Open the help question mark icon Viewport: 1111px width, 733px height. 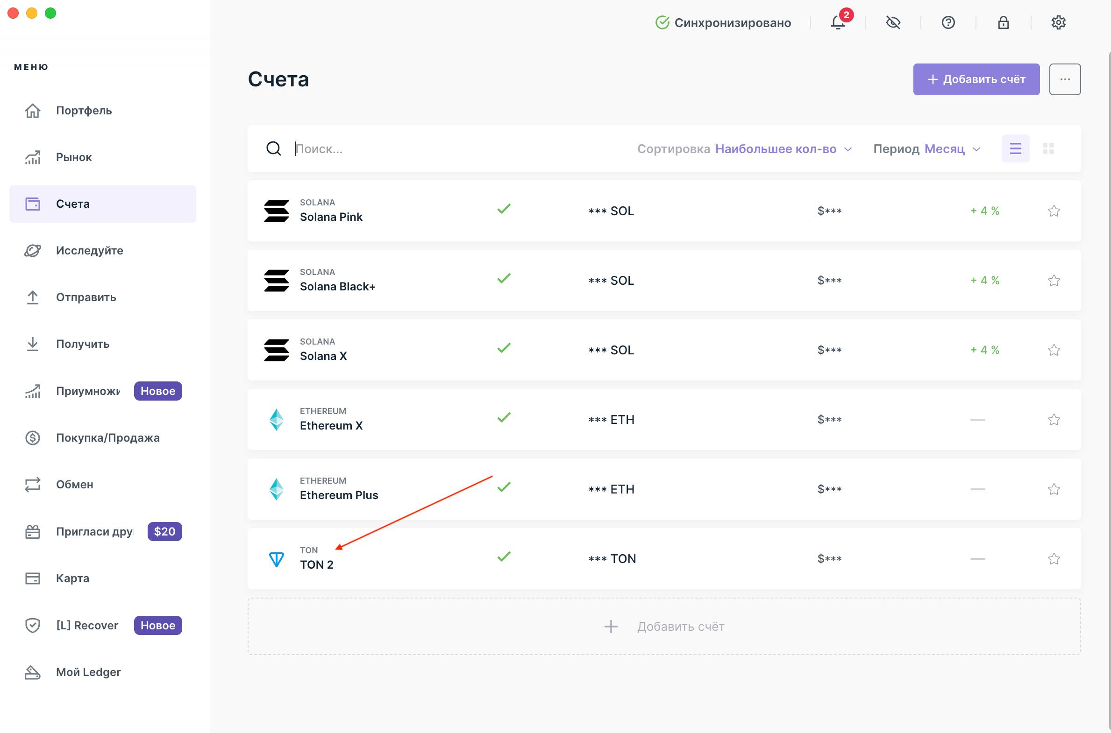[x=948, y=22]
